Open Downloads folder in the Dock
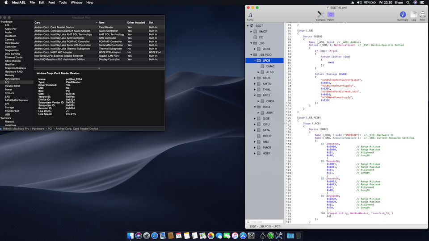This screenshot has width=429, height=241. 290,236
